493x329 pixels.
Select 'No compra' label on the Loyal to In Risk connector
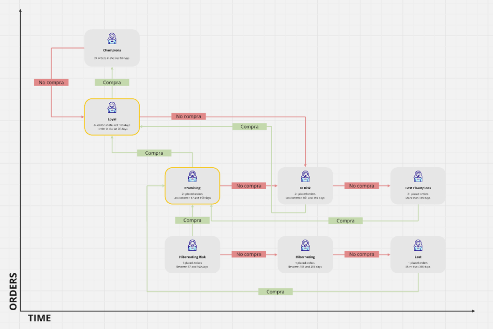pyautogui.click(x=189, y=116)
